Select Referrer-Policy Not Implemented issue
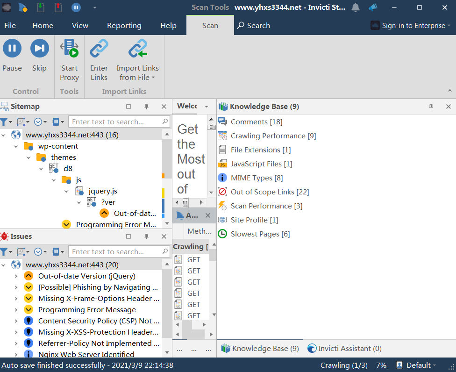This screenshot has height=372, width=456. [99, 343]
